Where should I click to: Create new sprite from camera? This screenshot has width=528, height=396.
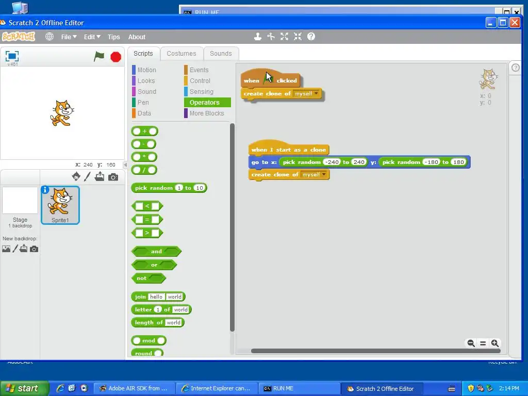113,177
